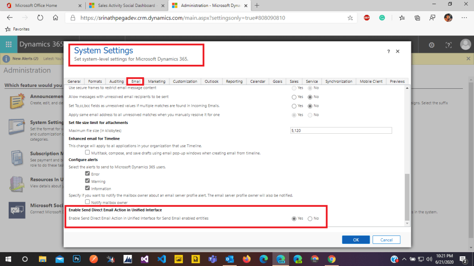474x266 pixels.
Task: Click the Maximum file size input field
Action: pyautogui.click(x=341, y=130)
